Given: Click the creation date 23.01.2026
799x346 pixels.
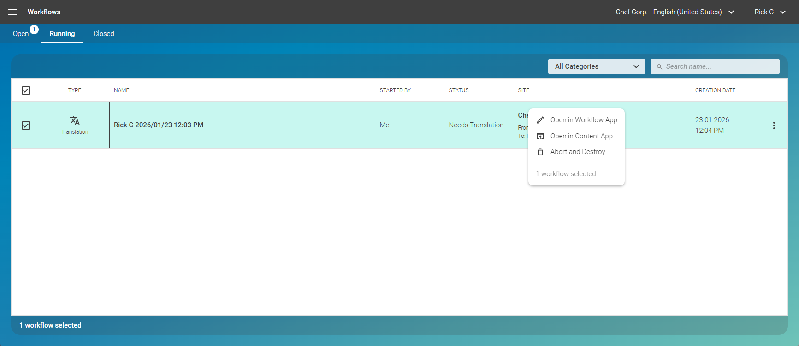Looking at the screenshot, I should pos(712,120).
